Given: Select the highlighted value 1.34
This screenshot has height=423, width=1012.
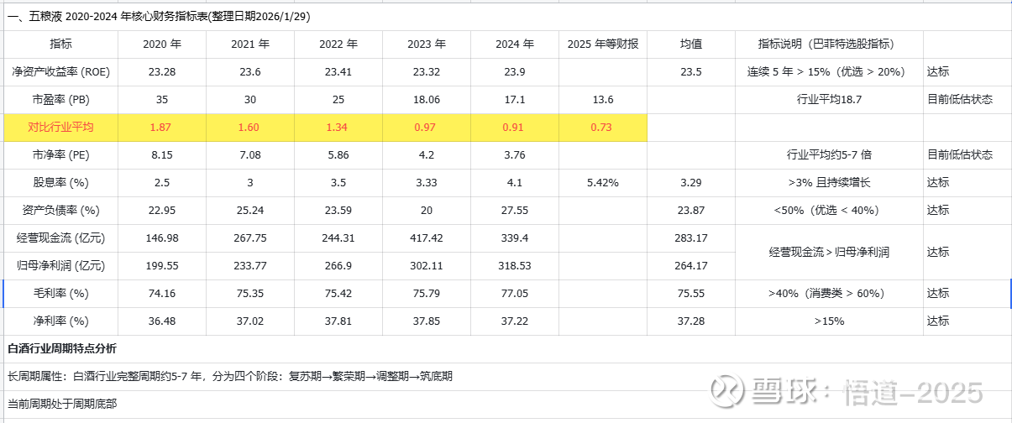Looking at the screenshot, I should click(x=338, y=128).
